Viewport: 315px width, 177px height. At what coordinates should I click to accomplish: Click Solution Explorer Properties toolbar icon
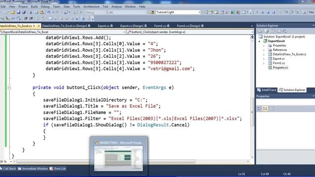point(260,31)
